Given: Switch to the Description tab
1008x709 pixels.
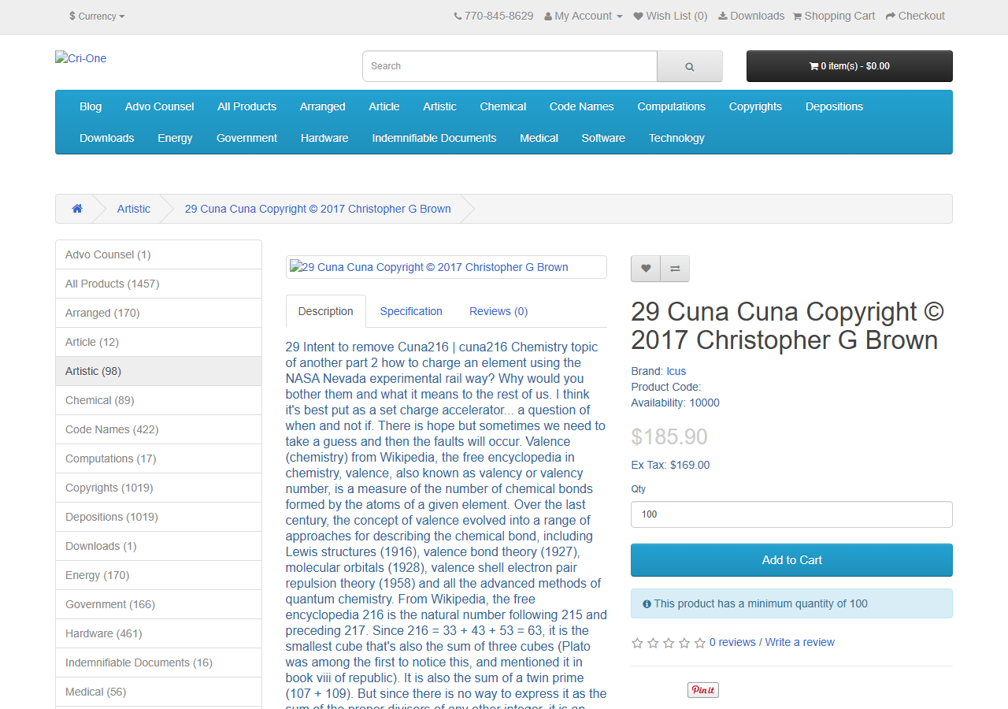Looking at the screenshot, I should click(x=326, y=311).
